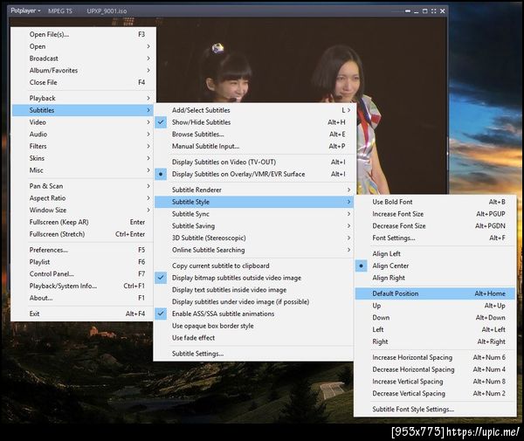Open Subtitle Settings...
The width and height of the screenshot is (524, 441).
254,354
